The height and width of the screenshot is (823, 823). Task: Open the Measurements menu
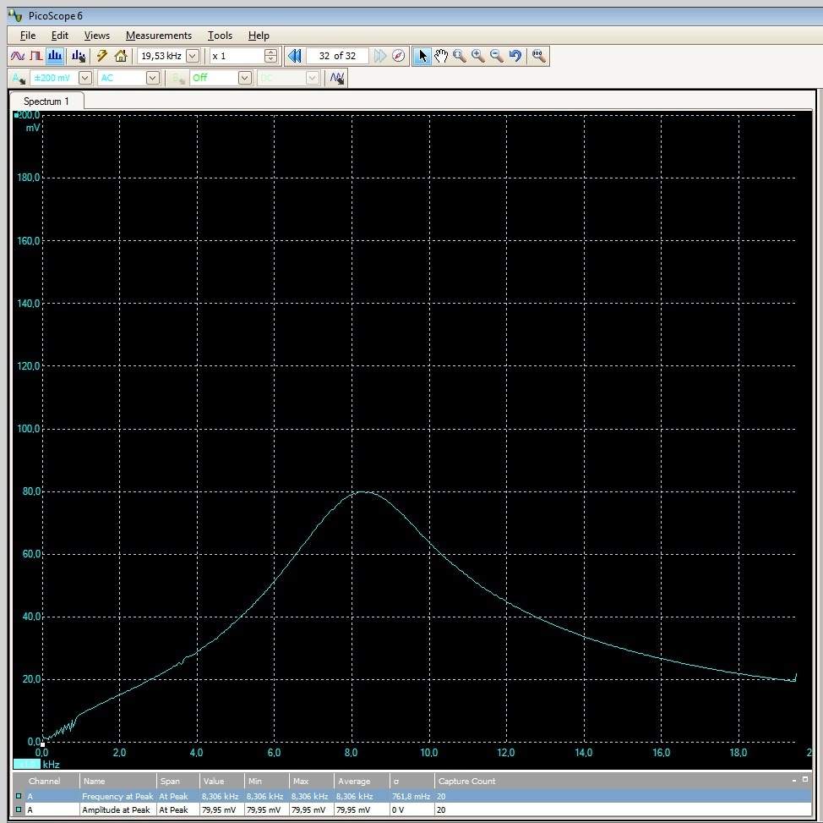(158, 36)
